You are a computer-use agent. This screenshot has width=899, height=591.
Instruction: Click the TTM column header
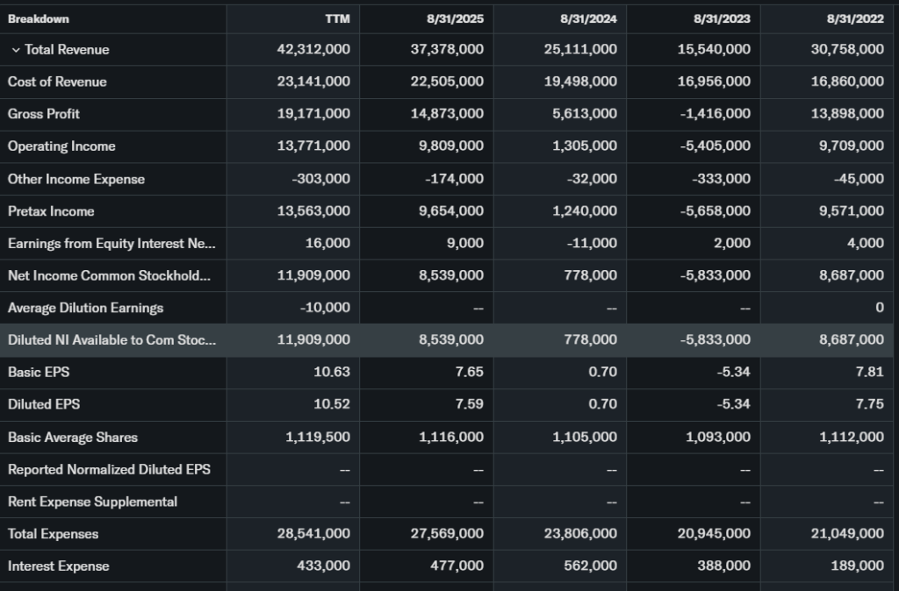(x=337, y=18)
